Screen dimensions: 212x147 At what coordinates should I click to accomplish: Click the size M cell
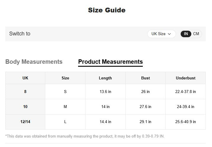point(65,107)
